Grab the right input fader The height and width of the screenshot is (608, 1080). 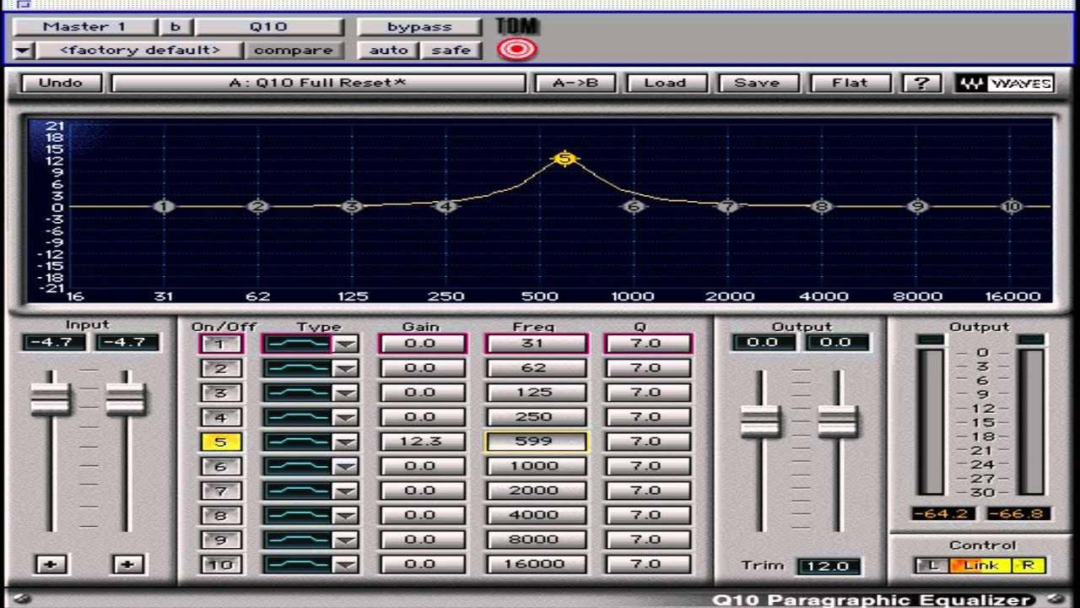click(126, 398)
